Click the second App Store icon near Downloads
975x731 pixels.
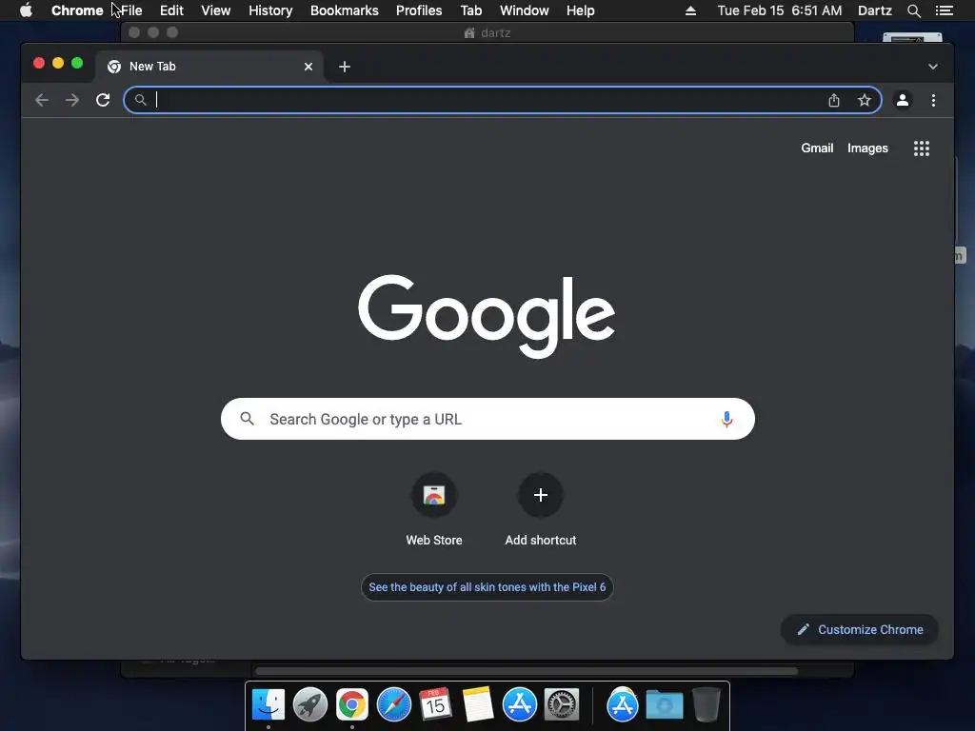(623, 704)
